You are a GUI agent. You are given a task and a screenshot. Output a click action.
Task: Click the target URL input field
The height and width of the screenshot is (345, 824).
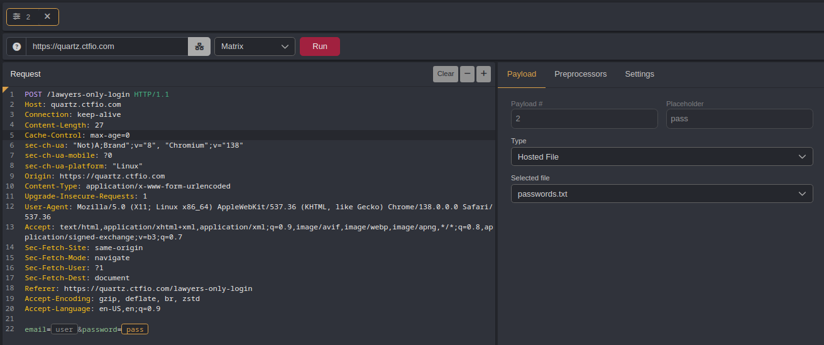(x=107, y=47)
